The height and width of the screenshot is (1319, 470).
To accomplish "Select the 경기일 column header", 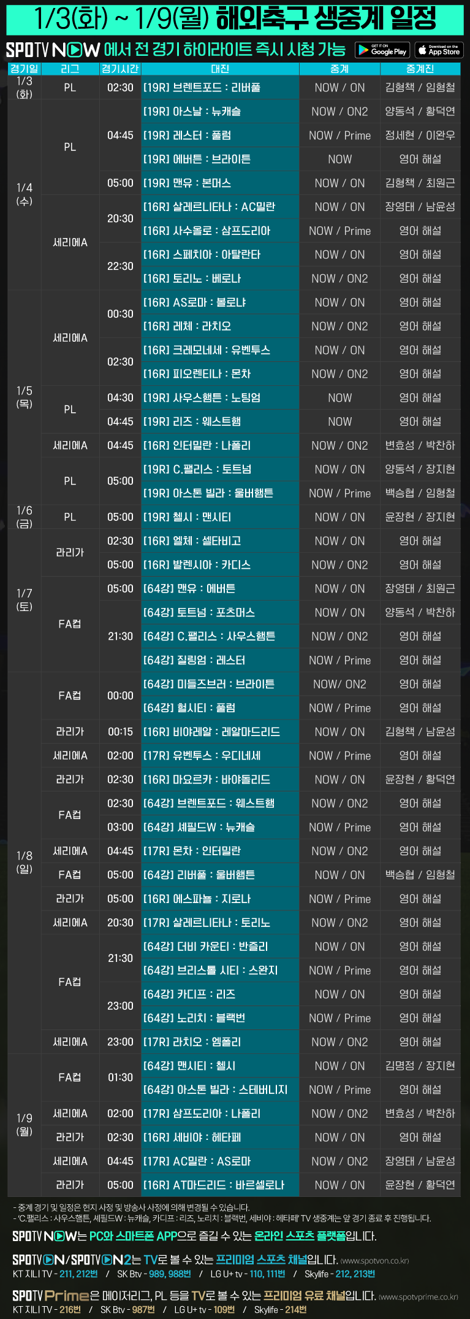I will click(25, 69).
